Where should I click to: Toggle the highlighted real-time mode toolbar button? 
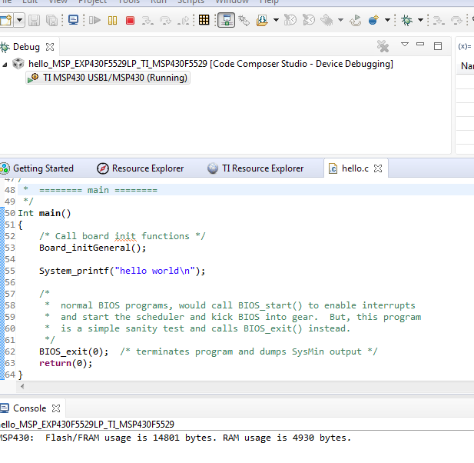[x=226, y=20]
